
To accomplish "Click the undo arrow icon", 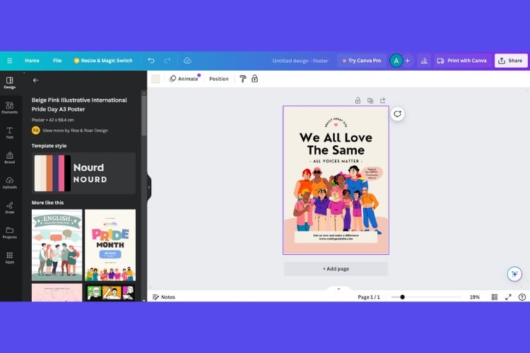I will click(151, 61).
